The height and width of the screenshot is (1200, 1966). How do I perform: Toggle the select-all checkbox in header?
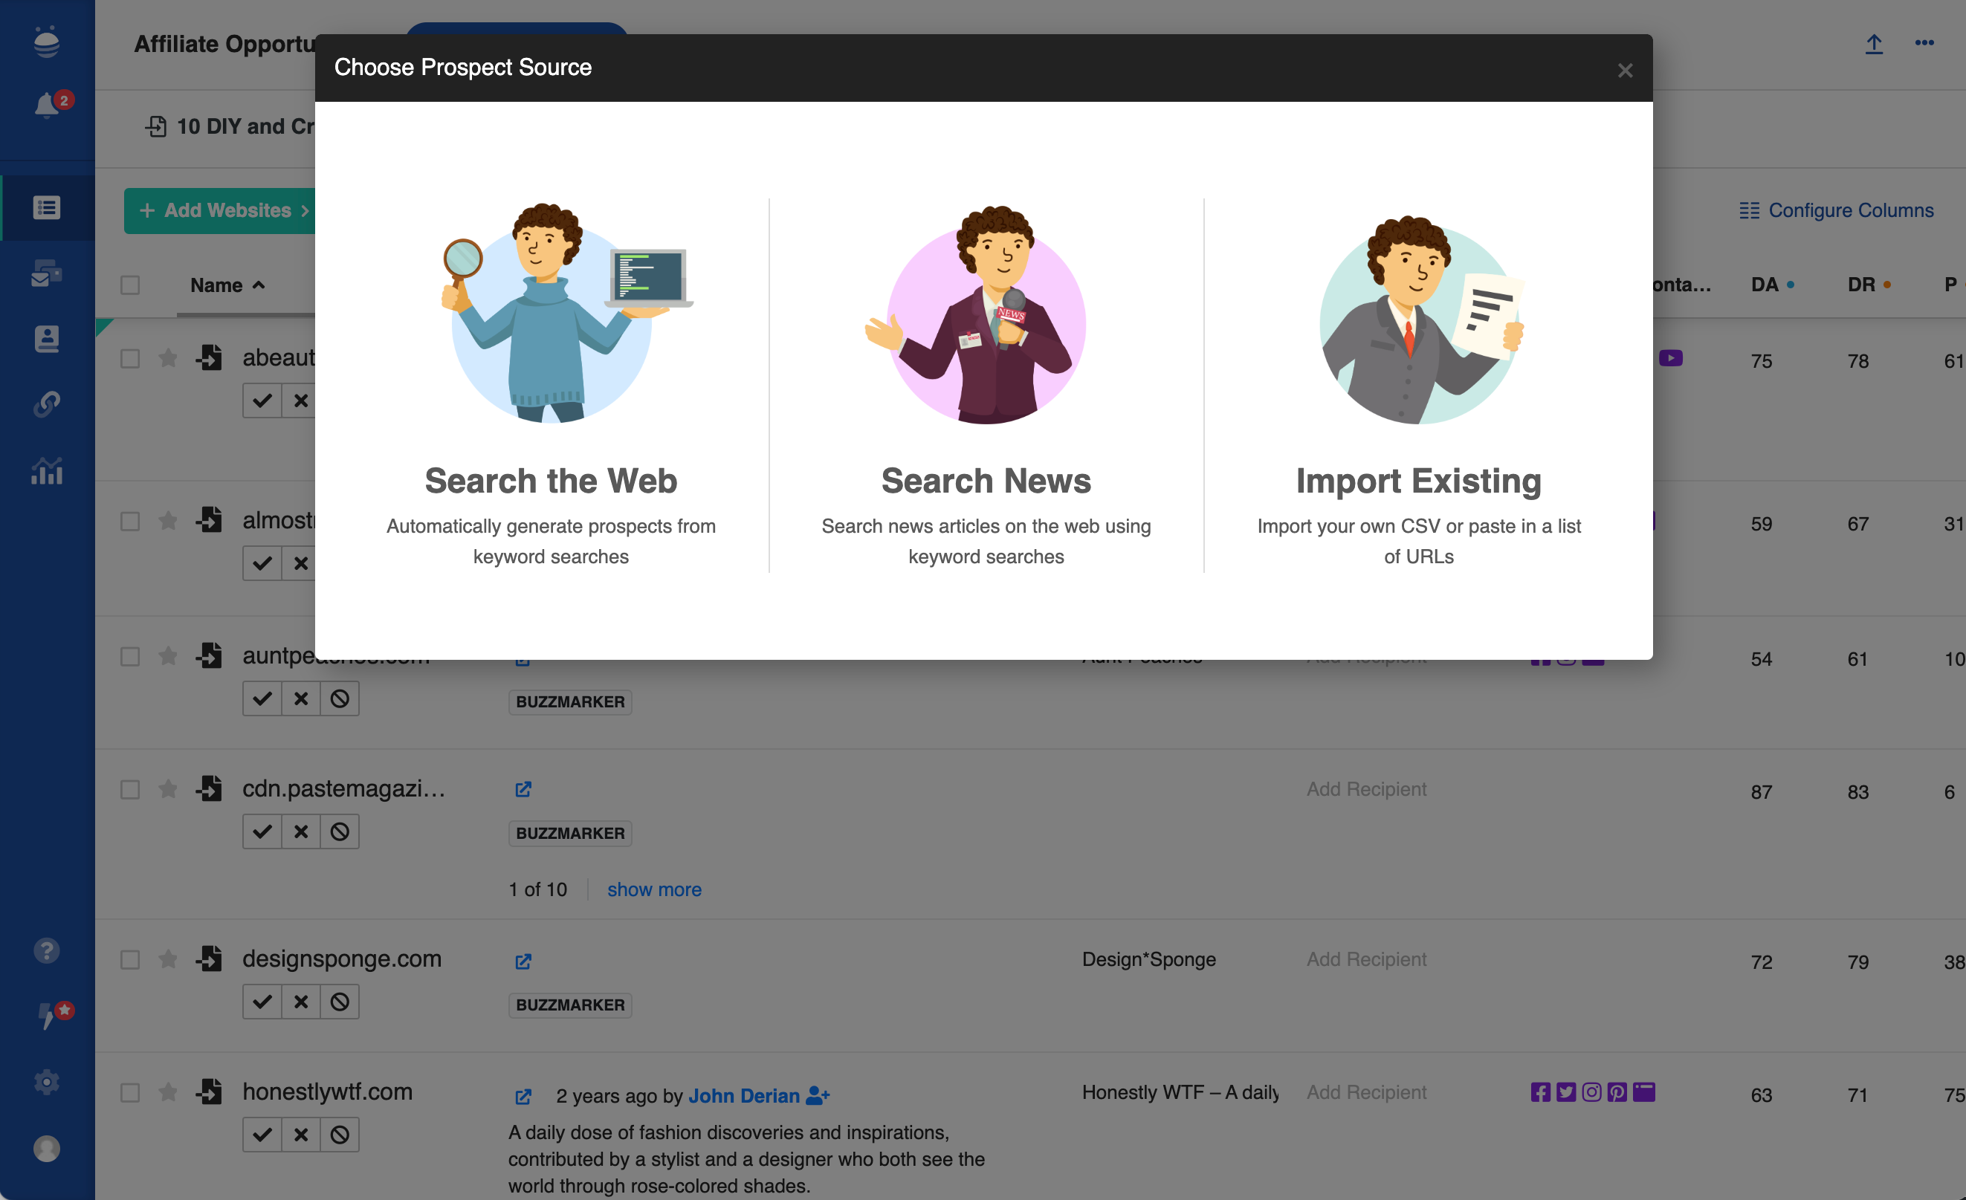[x=130, y=285]
